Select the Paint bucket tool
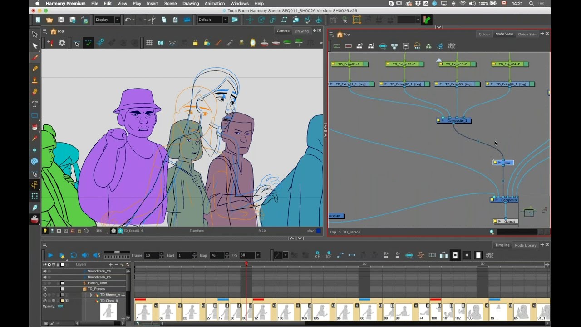The height and width of the screenshot is (327, 581). point(35,127)
